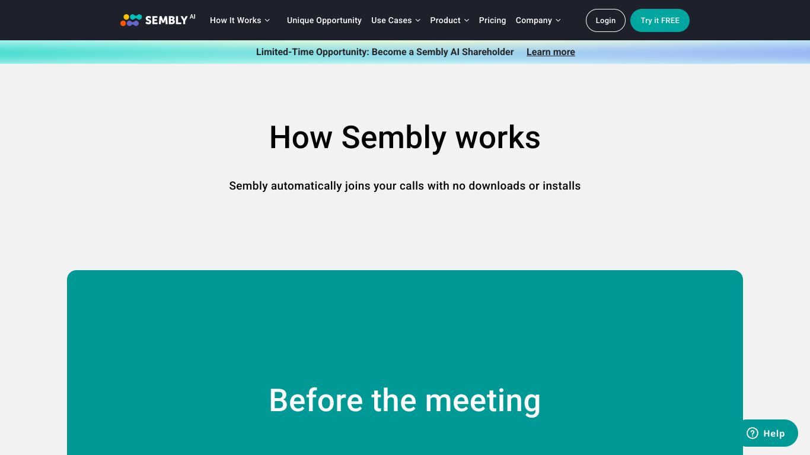Expand the Use Cases chevron
This screenshot has width=810, height=455.
pos(418,20)
